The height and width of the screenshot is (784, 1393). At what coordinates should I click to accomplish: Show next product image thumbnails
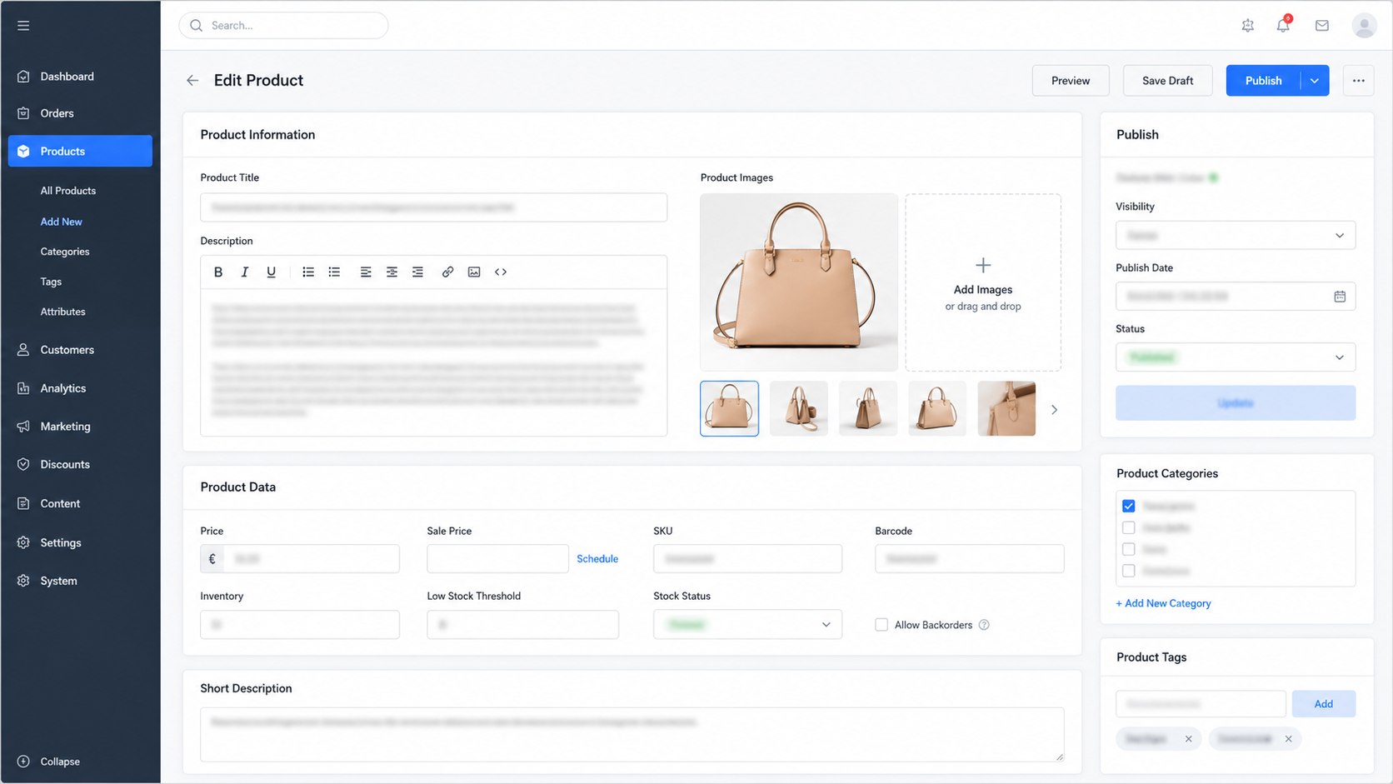(1054, 410)
